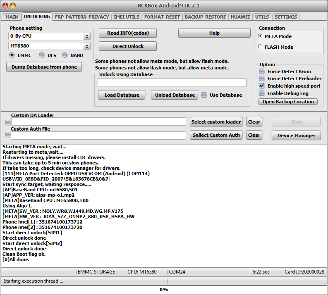Click '[META]HW_VER' log line
328x295 pixels.
pyautogui.click(x=68, y=216)
